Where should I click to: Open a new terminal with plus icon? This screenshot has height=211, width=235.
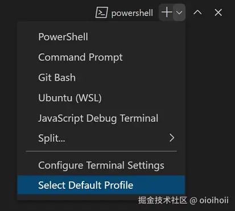click(167, 13)
